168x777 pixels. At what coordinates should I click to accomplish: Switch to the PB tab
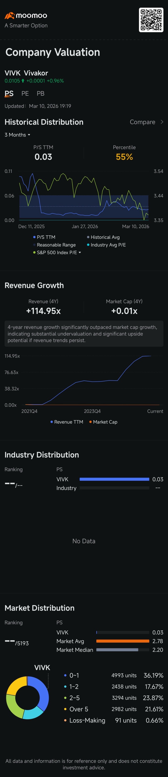pyautogui.click(x=41, y=94)
